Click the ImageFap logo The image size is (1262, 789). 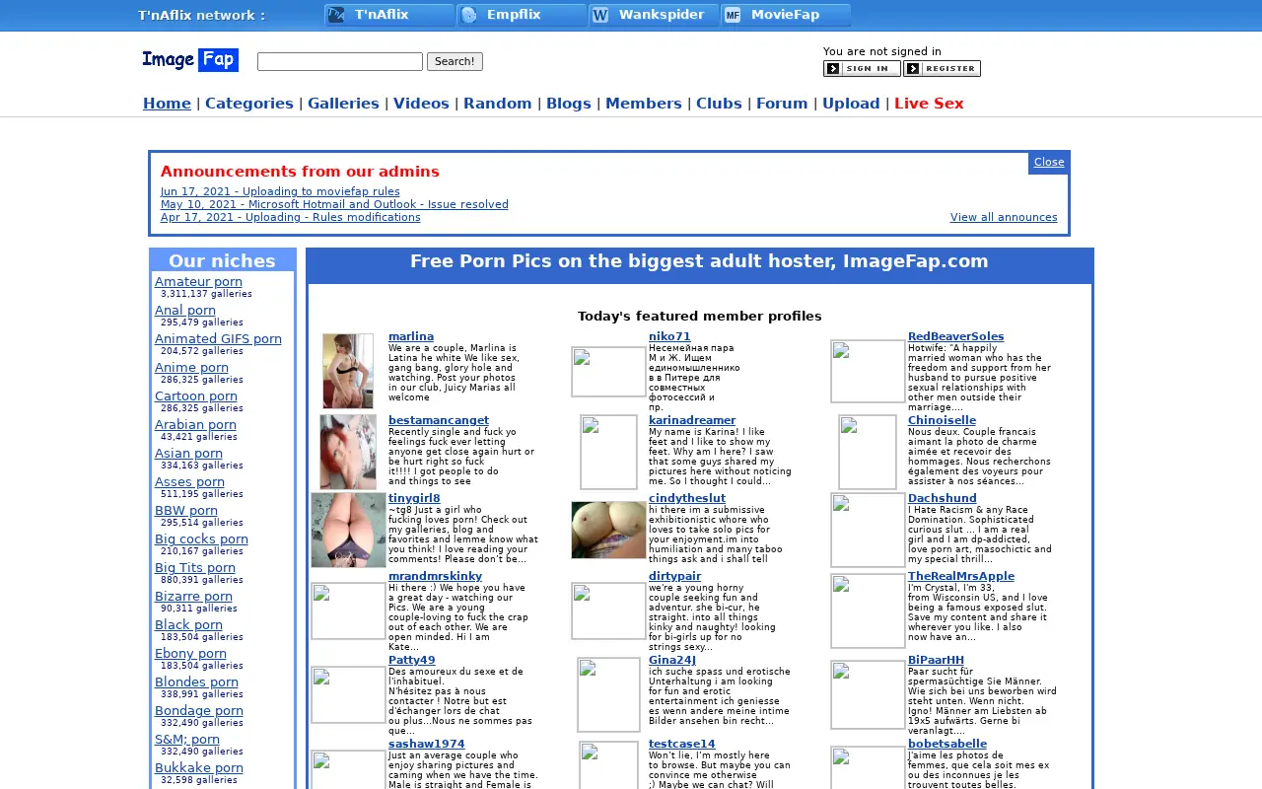[190, 60]
